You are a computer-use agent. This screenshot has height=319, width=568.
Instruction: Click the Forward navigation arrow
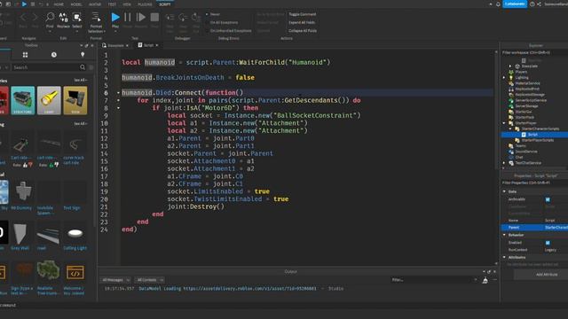pos(35,17)
